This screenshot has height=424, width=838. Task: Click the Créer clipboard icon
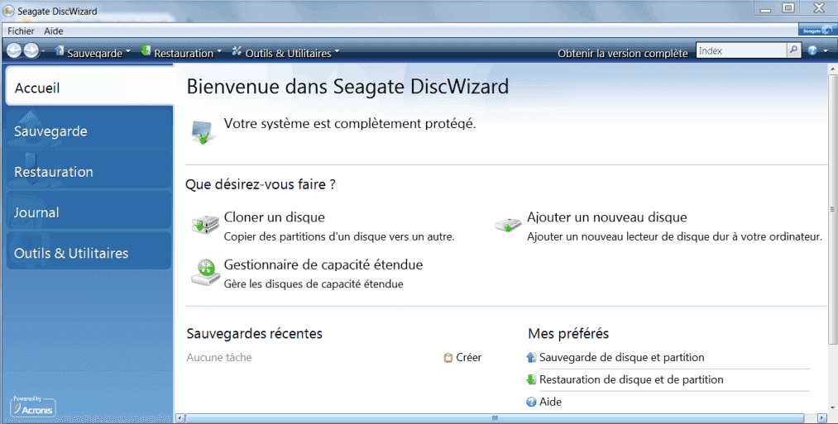point(448,358)
